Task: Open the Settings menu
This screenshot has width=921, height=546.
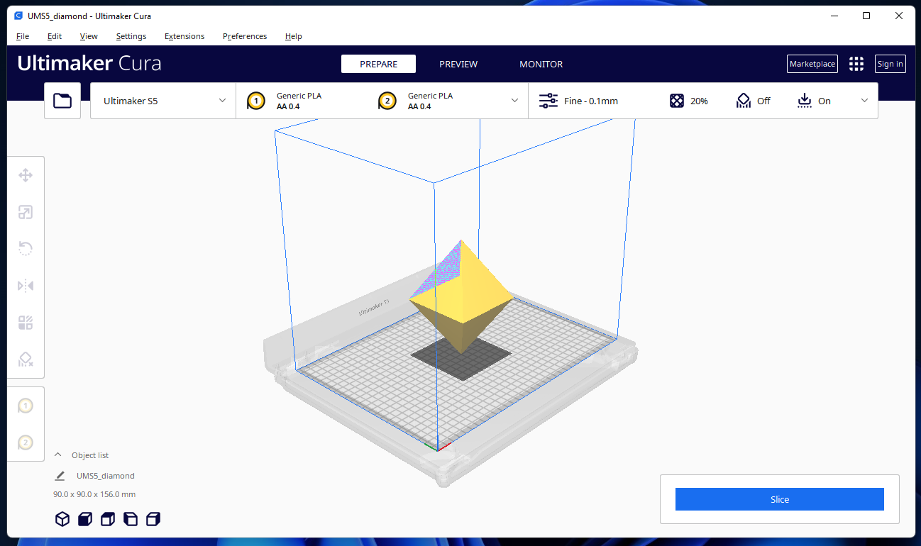Action: click(x=131, y=36)
